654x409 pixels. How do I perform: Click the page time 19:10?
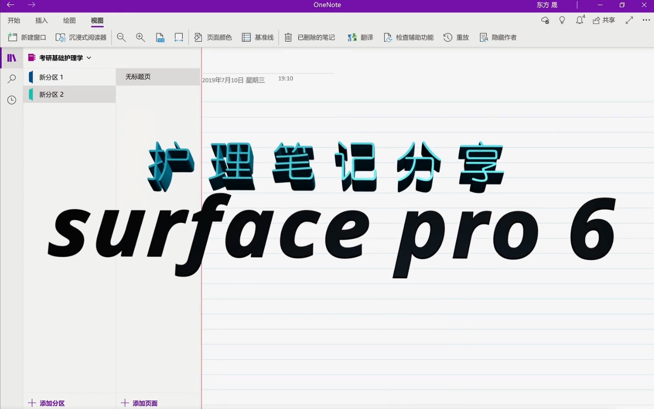coord(286,78)
